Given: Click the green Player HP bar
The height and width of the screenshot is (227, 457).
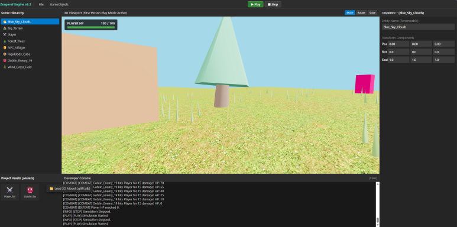Looking at the screenshot, I should pos(91,27).
